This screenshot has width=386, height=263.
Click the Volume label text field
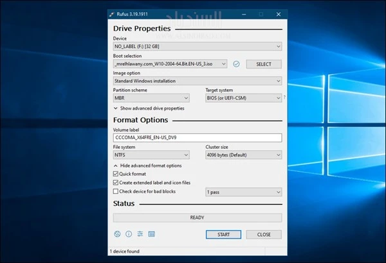tap(198, 138)
